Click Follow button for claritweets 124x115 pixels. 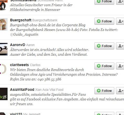pyautogui.click(x=104, y=66)
